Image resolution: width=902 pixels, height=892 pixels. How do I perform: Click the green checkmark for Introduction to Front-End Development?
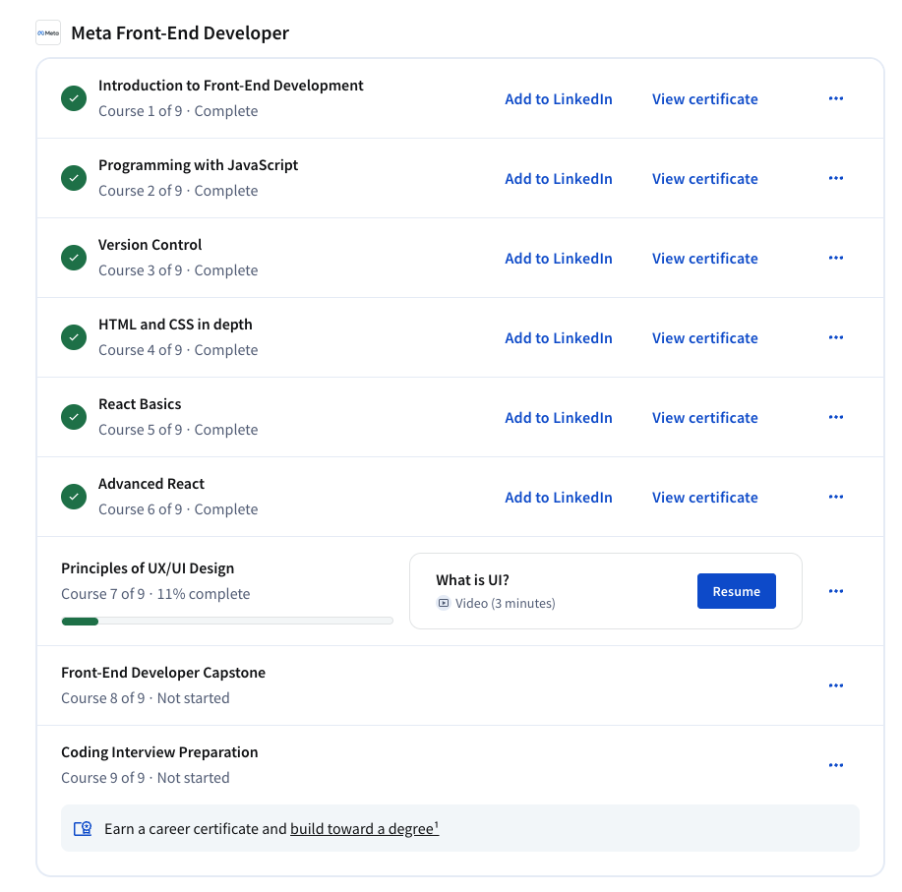[x=73, y=98]
